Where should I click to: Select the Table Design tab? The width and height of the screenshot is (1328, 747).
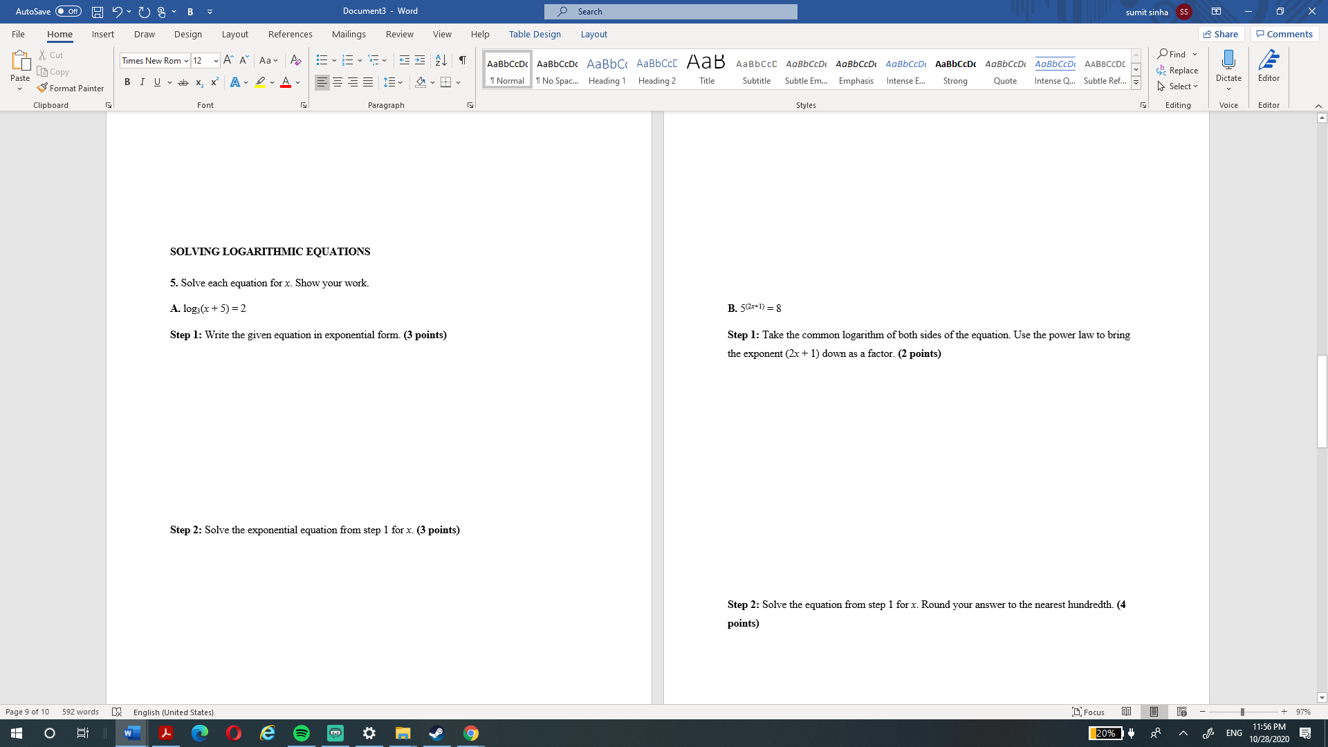tap(535, 35)
